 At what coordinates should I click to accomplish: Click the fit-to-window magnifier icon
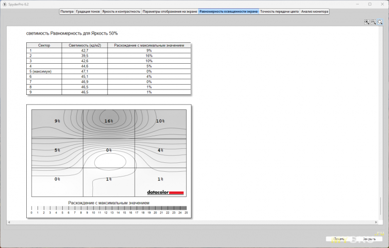pyautogui.click(x=380, y=22)
